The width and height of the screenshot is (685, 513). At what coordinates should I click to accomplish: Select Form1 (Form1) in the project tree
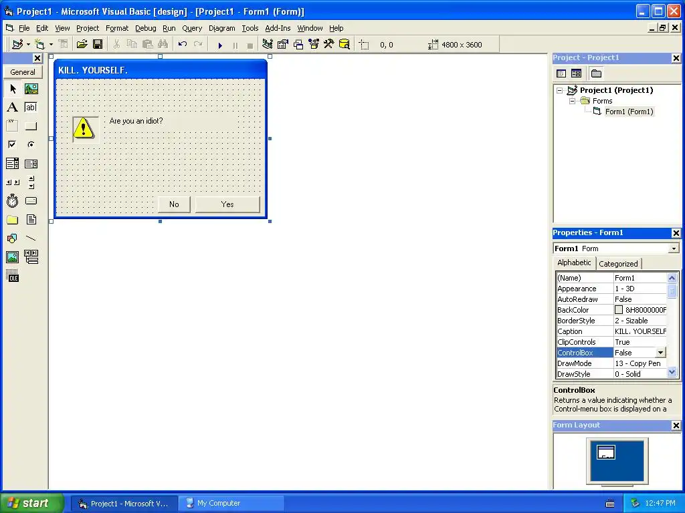coord(629,112)
